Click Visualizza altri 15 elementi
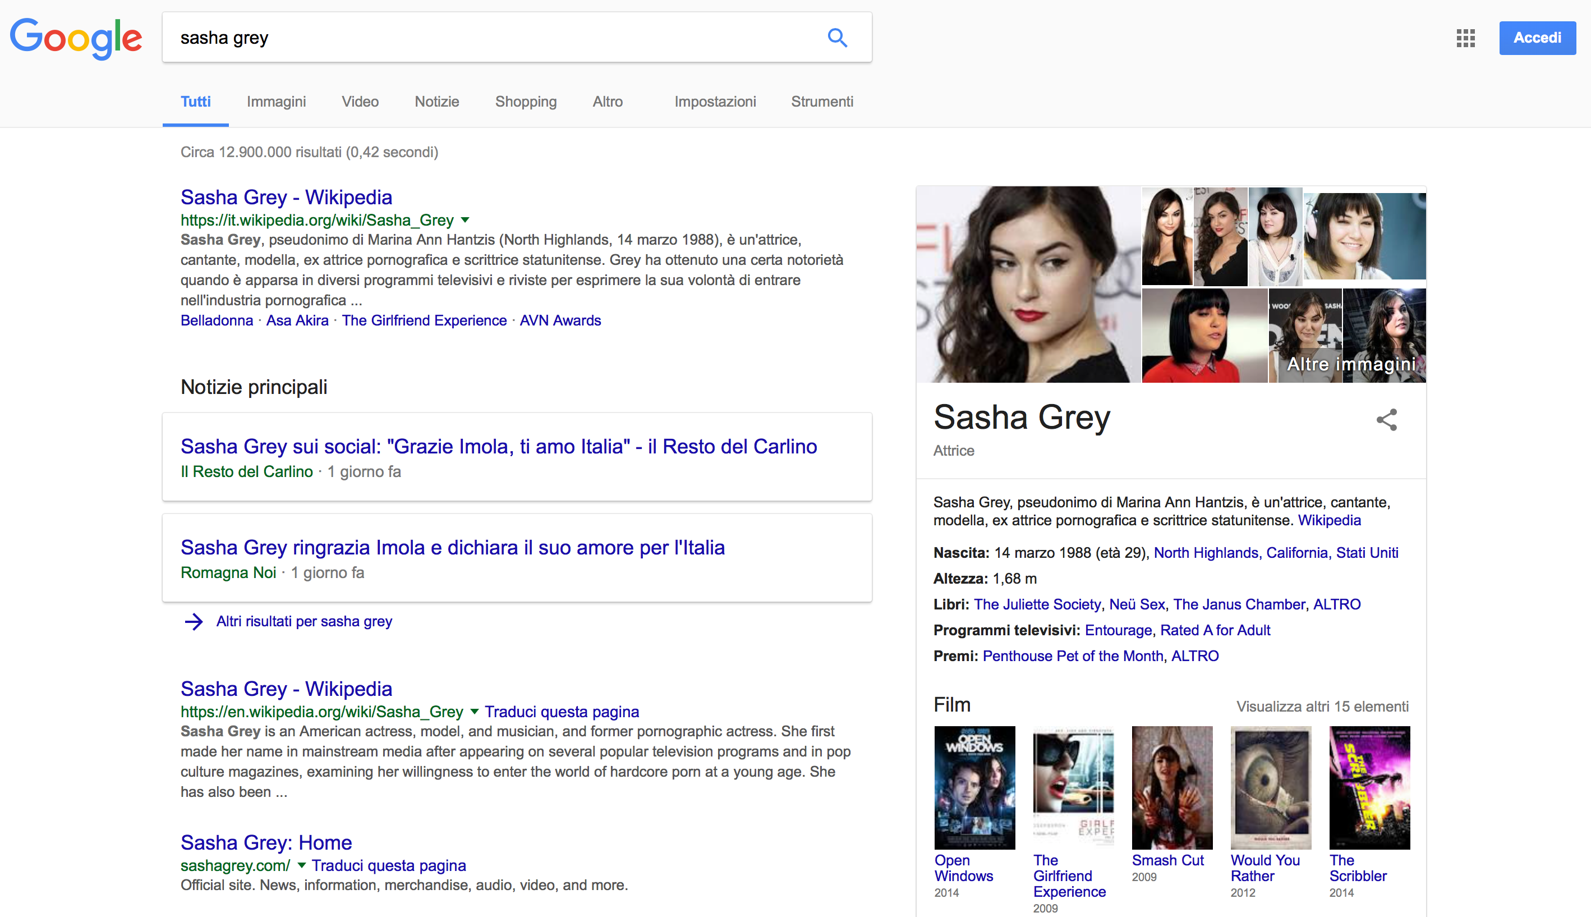This screenshot has height=917, width=1591. tap(1322, 707)
